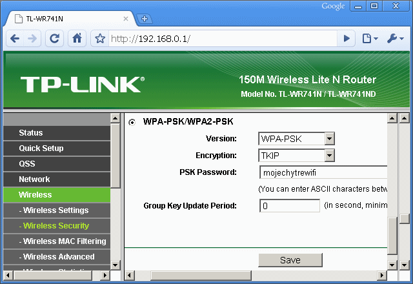Click the Go arrow next to address bar
413x284 pixels.
pyautogui.click(x=347, y=39)
